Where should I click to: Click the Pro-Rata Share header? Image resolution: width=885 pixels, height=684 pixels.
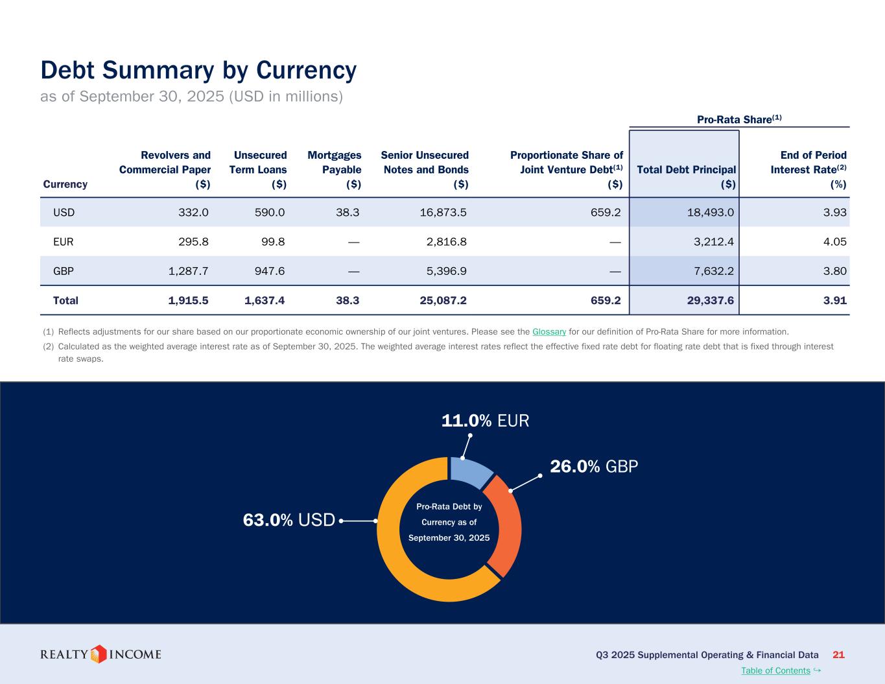coord(739,119)
